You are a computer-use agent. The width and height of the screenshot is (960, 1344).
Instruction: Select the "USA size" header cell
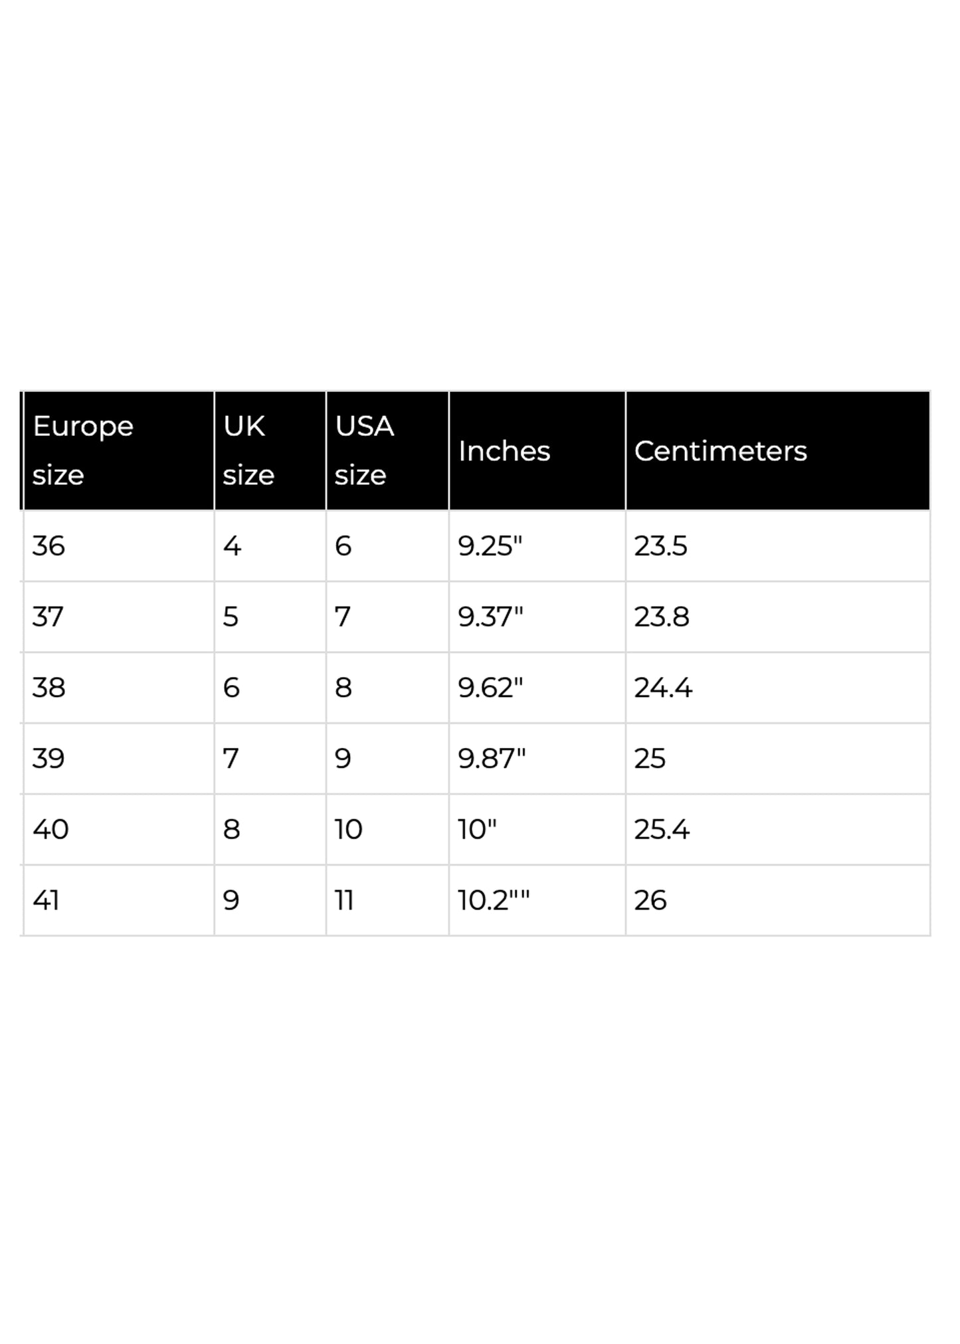pyautogui.click(x=364, y=450)
